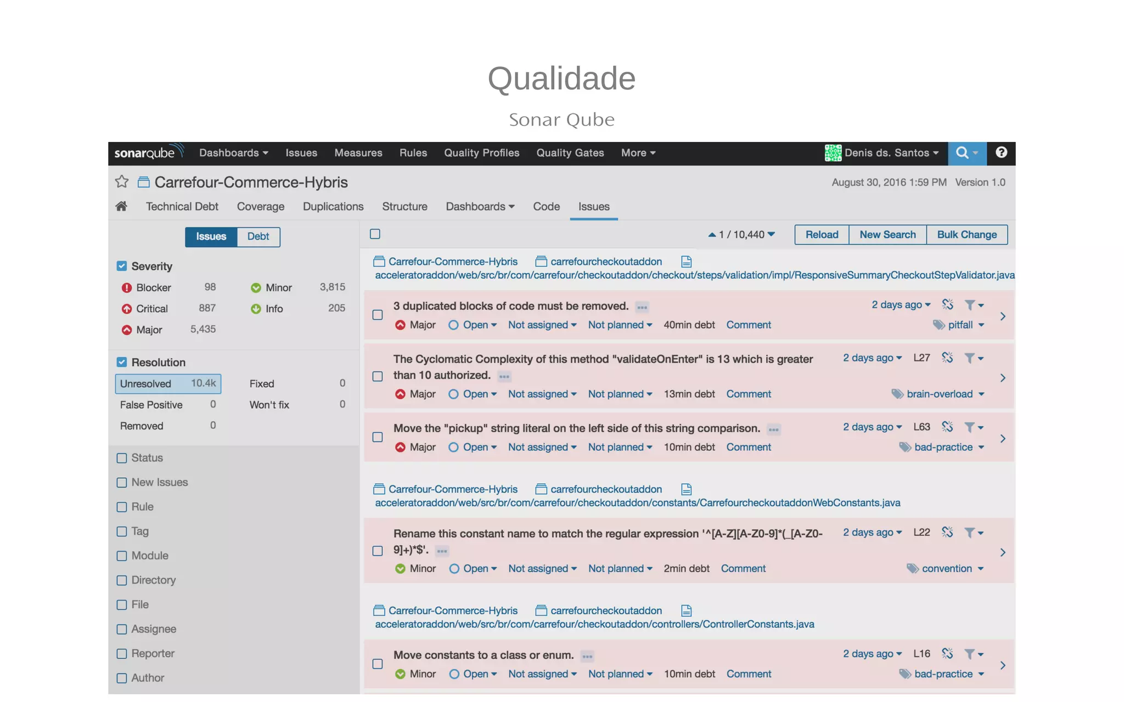Open the Issues item in top navbar
The image size is (1124, 702).
(301, 152)
